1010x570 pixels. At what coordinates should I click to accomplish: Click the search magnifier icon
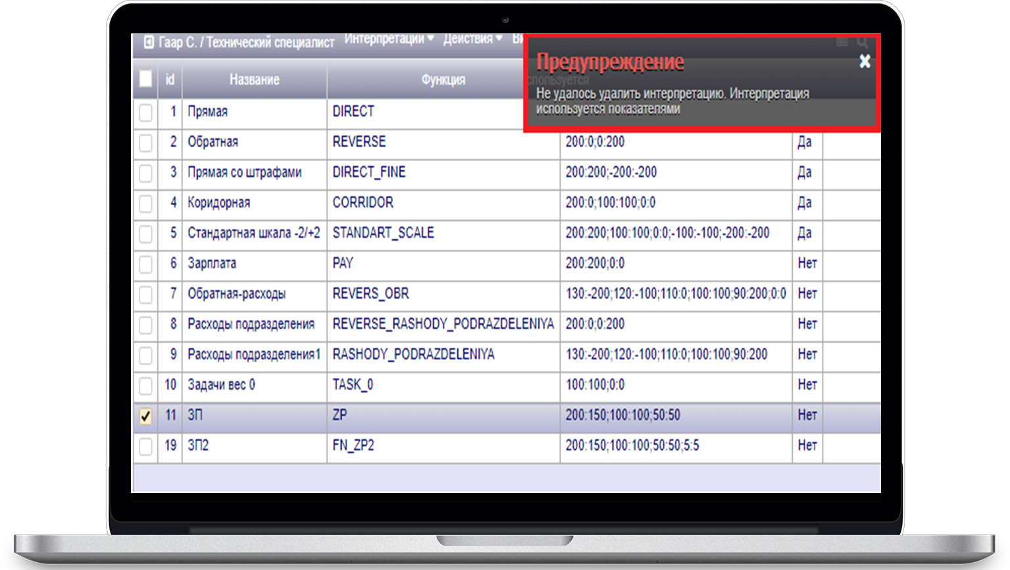(x=862, y=43)
